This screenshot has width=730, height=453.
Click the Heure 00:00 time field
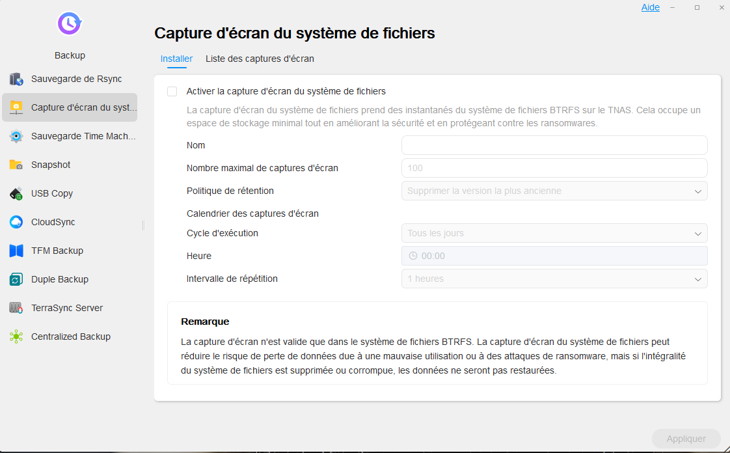click(554, 256)
